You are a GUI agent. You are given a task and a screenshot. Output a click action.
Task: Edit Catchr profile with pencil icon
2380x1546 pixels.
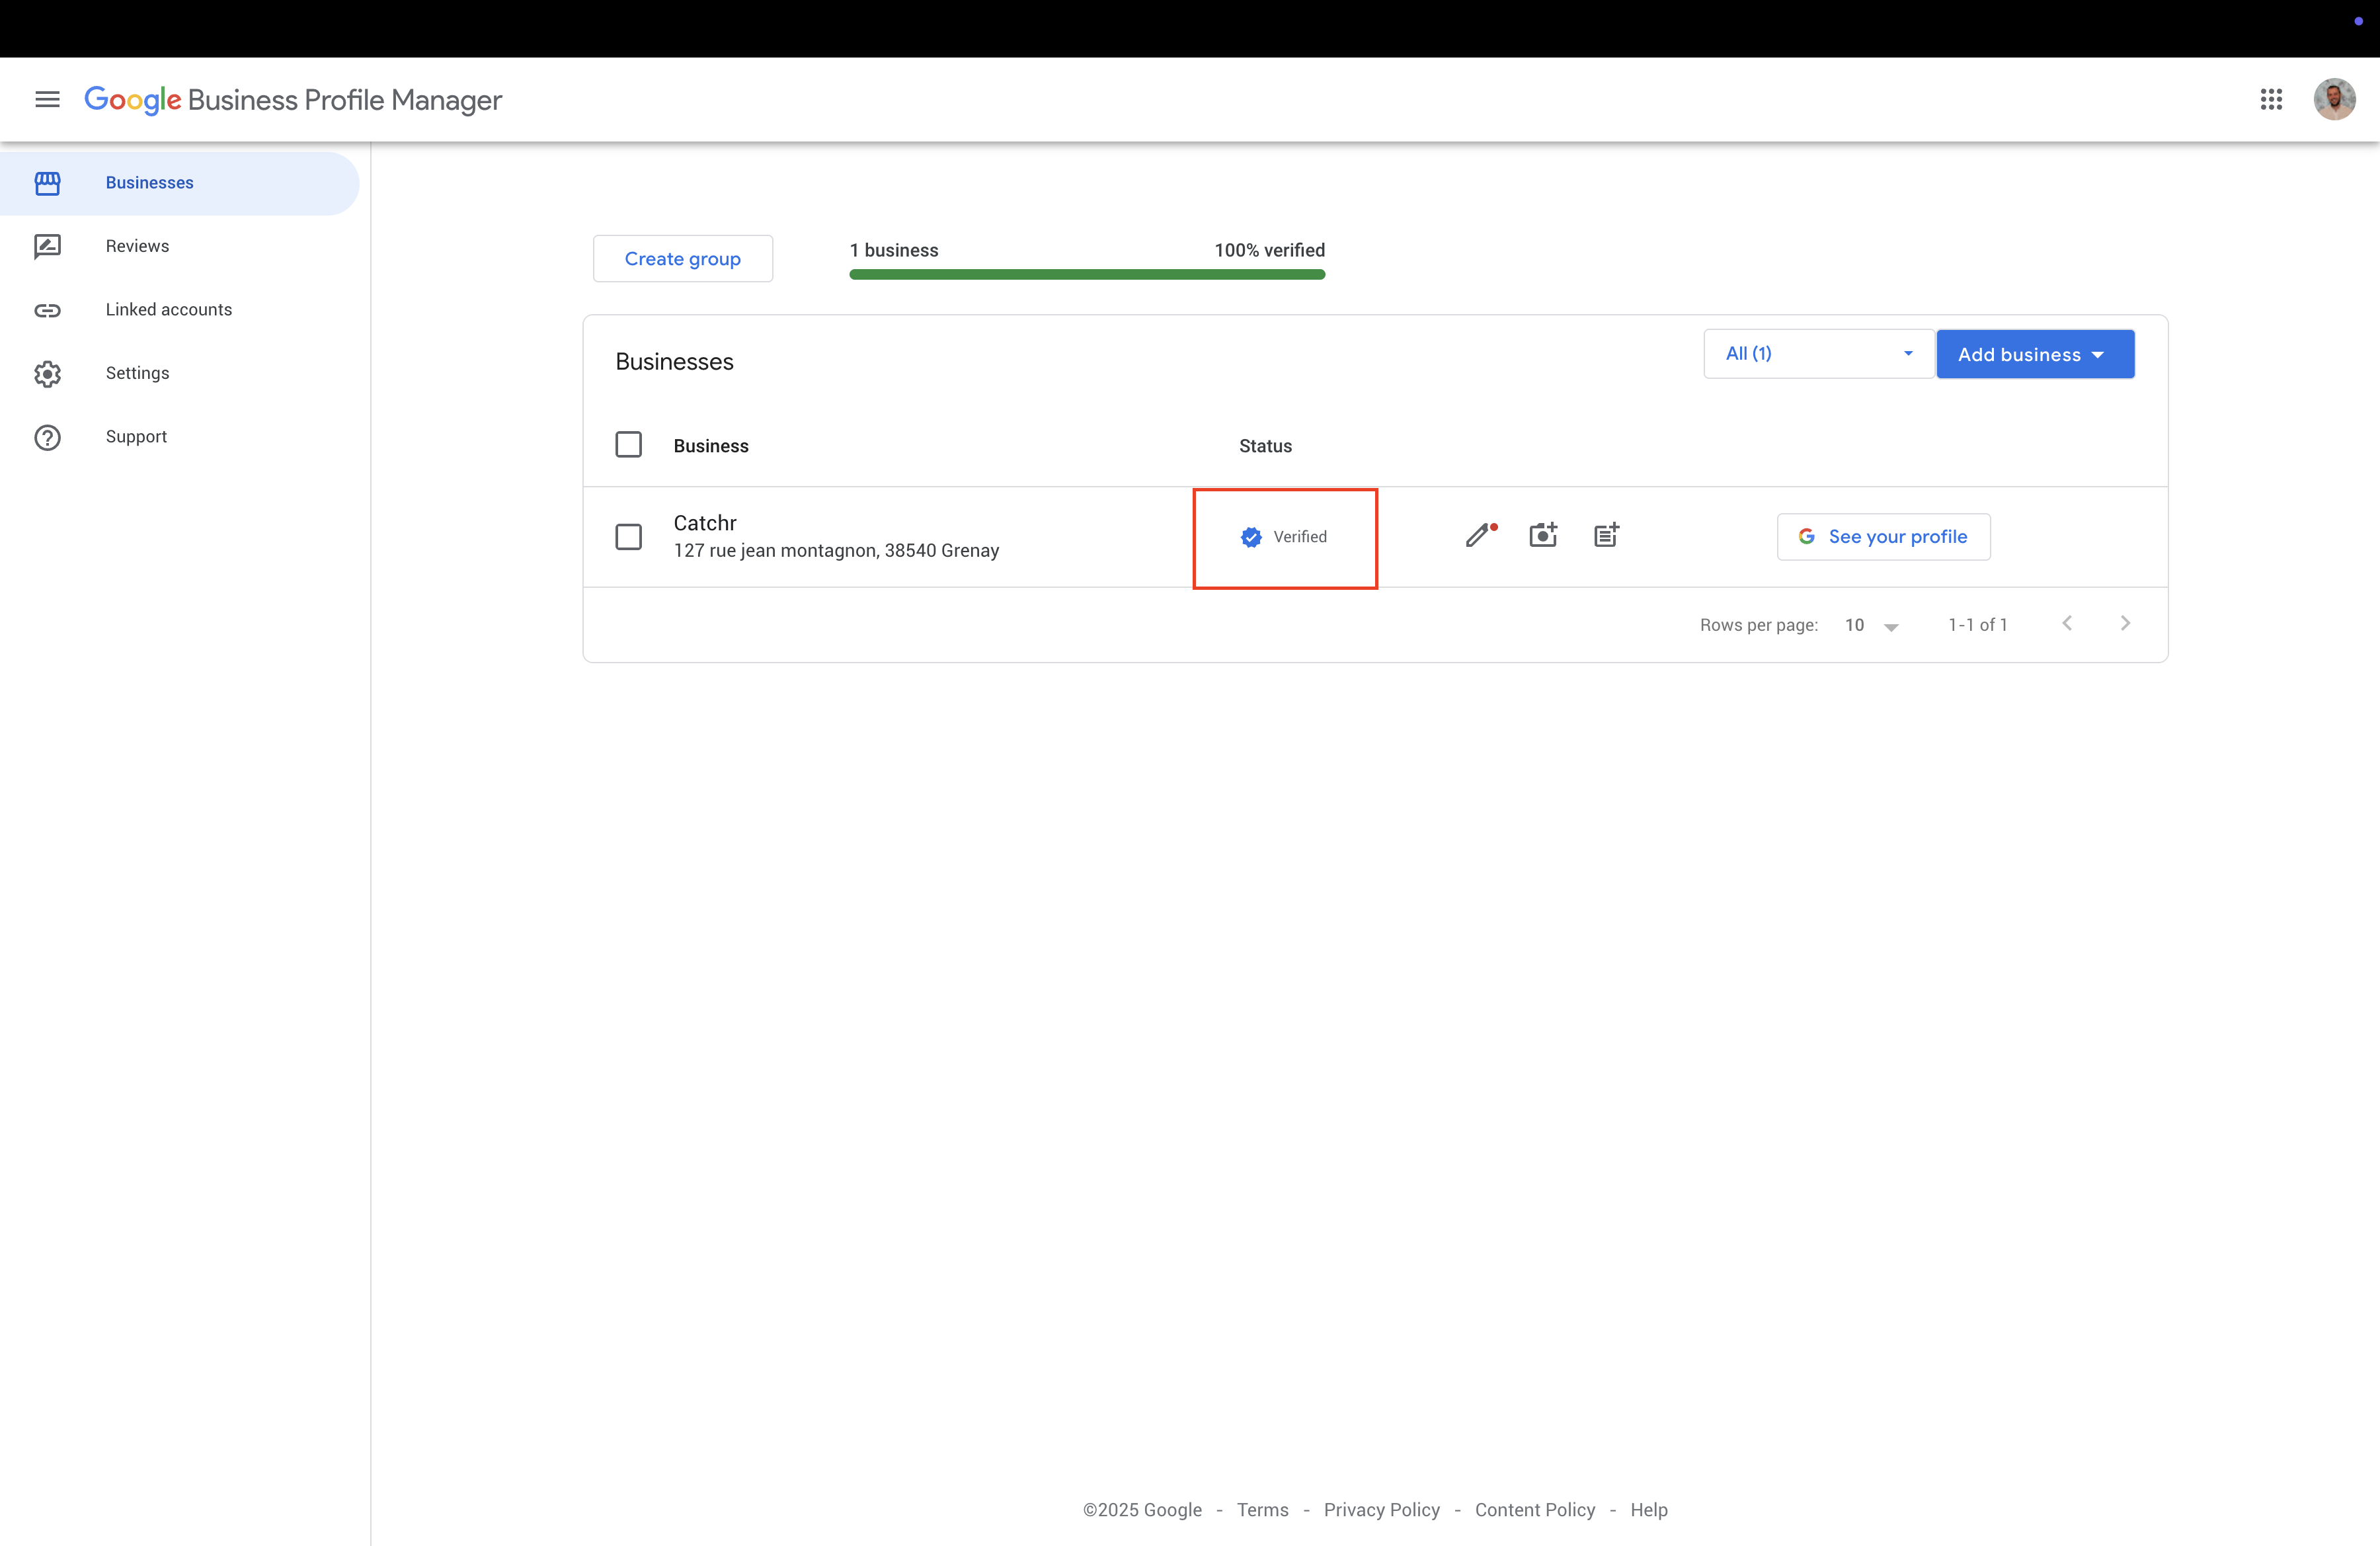(1481, 535)
